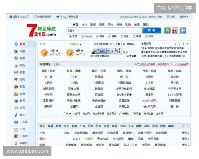Open 彩票 lottery sidebar icon
199x159 pixels.
click(x=16, y=87)
